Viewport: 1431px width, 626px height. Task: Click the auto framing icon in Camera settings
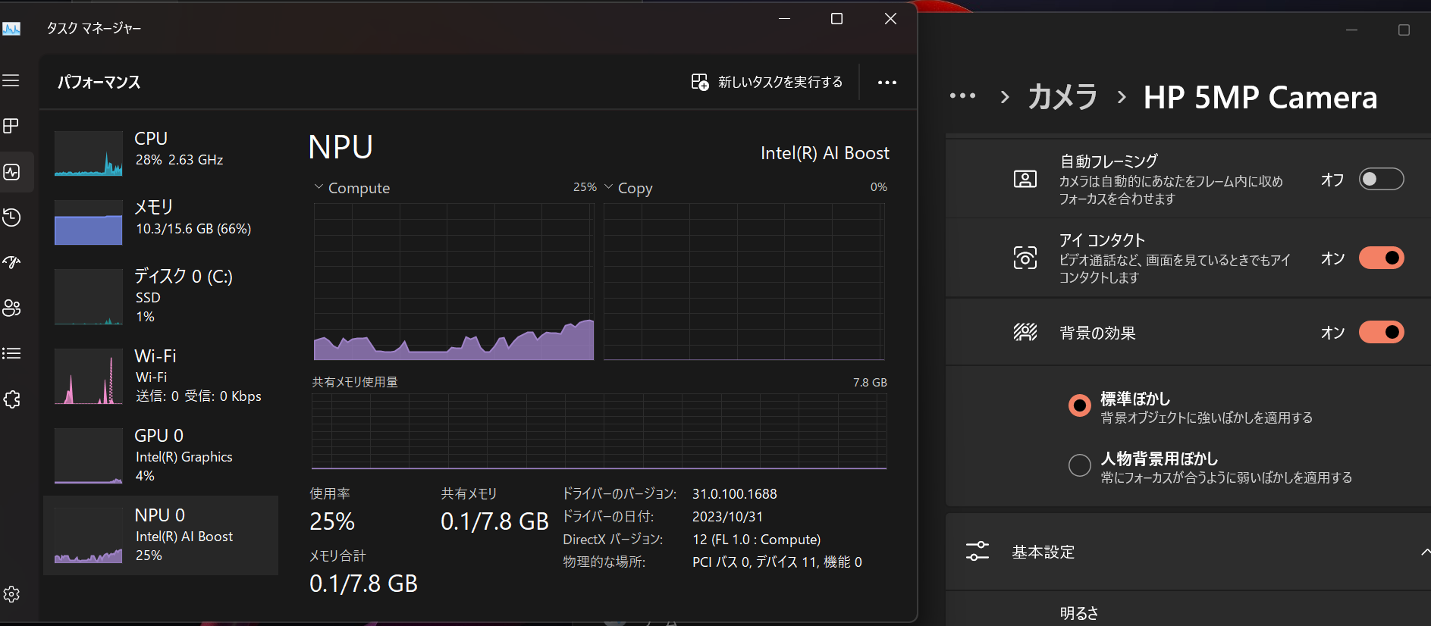[1025, 180]
